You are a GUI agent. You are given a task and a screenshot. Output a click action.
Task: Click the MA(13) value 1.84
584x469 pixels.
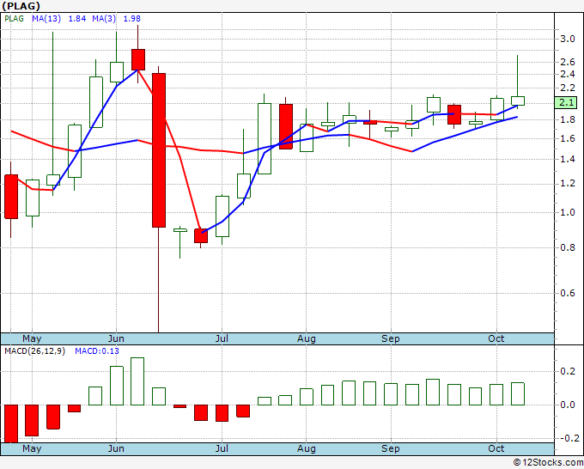coord(77,19)
